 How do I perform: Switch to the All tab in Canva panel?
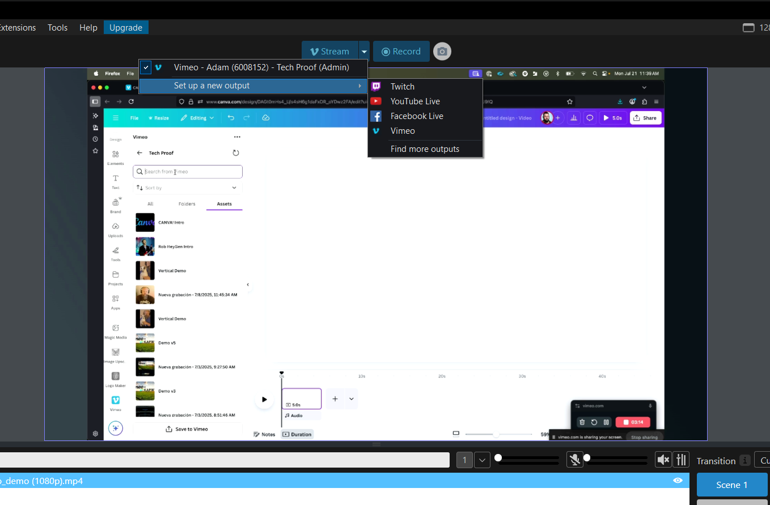(150, 204)
